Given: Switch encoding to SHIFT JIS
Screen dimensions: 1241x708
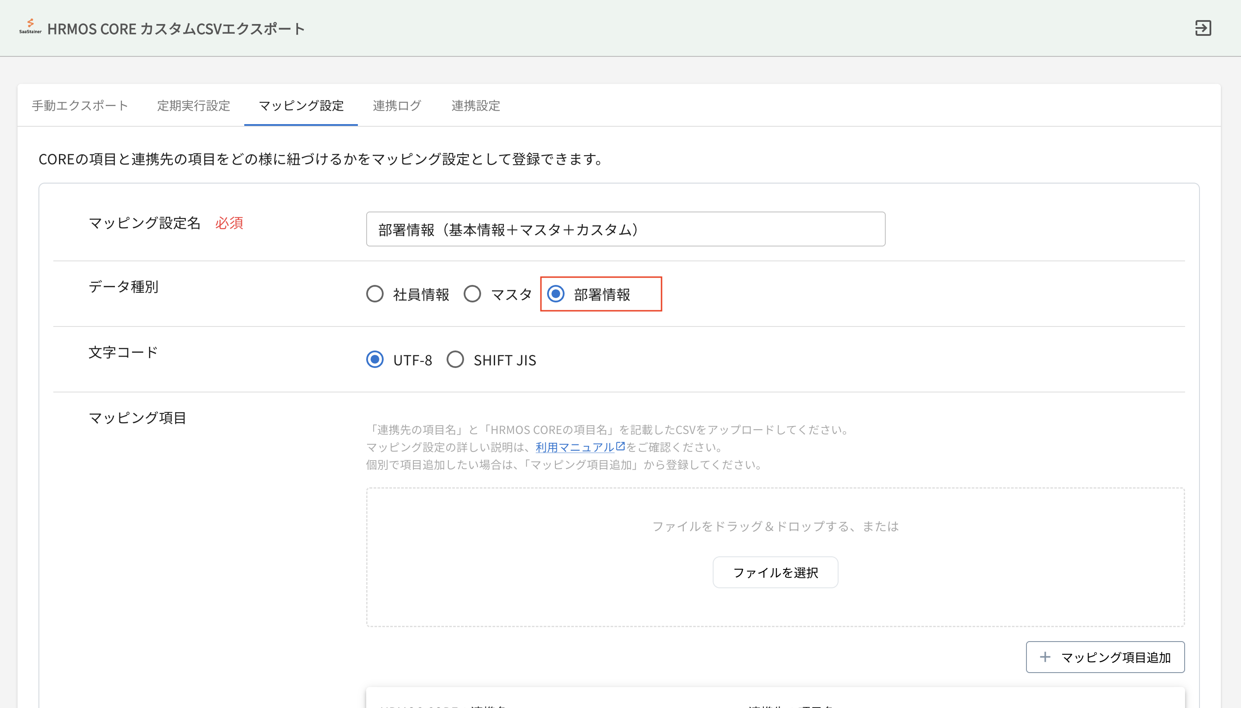Looking at the screenshot, I should [x=455, y=360].
